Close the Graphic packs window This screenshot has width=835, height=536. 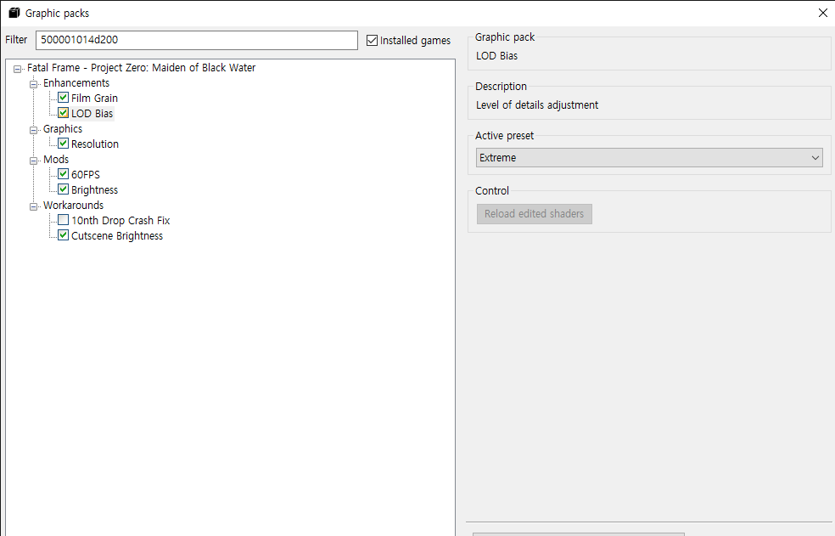click(x=823, y=13)
